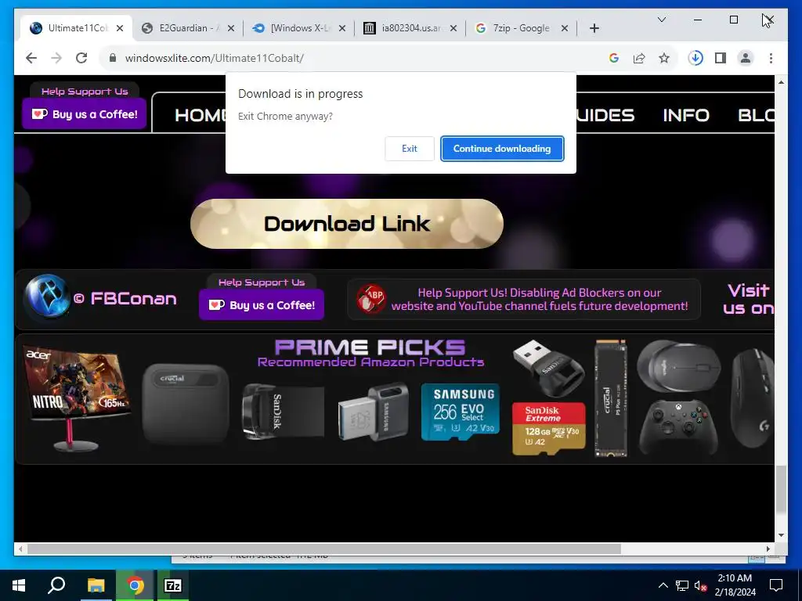The image size is (802, 601).
Task: Close the Ultimate11Cobalt tab
Action: (120, 28)
